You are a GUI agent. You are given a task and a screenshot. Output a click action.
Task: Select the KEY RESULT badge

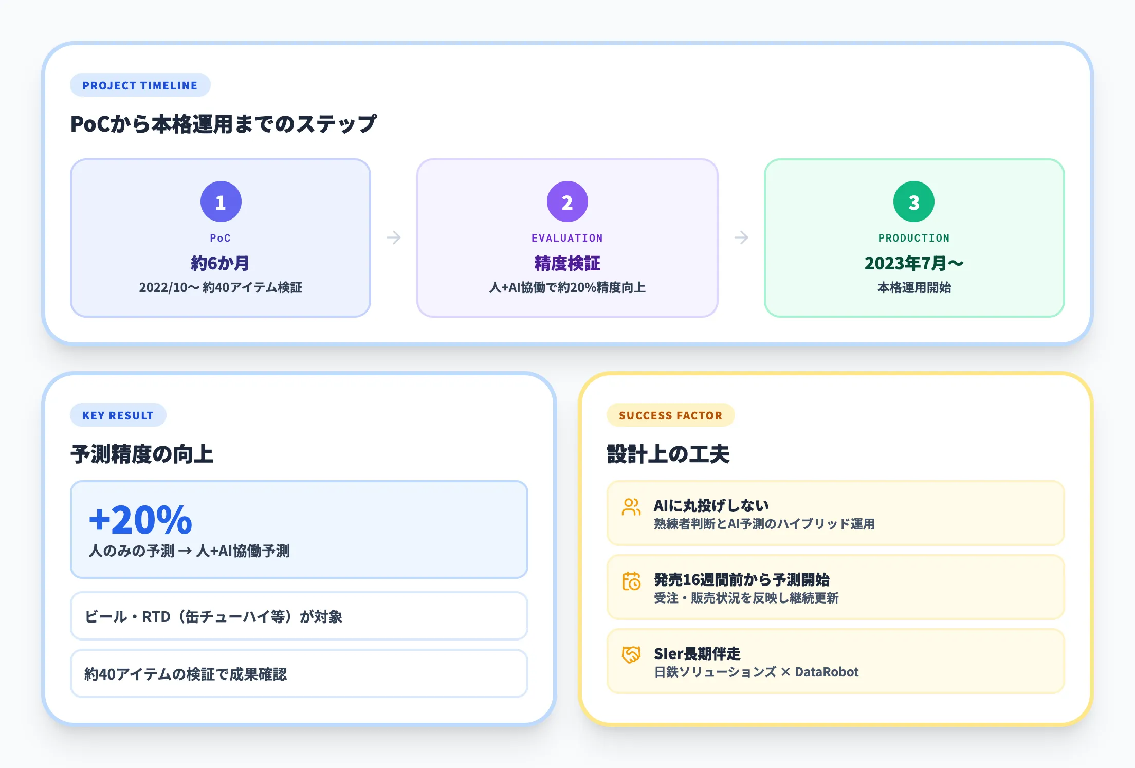[118, 415]
